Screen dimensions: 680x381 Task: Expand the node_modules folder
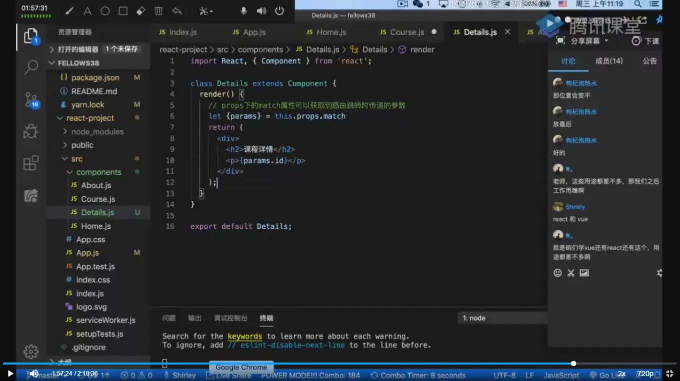[97, 132]
